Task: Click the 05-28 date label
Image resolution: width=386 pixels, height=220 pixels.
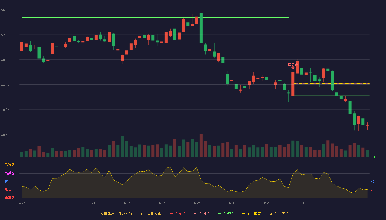Action: point(196,203)
